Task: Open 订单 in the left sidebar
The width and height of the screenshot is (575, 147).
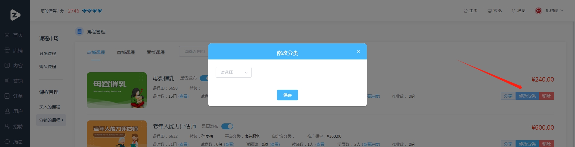Action: [14, 96]
